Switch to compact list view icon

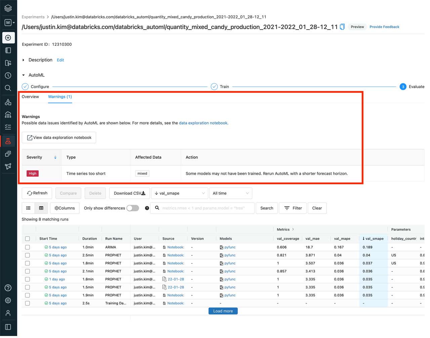click(x=29, y=208)
